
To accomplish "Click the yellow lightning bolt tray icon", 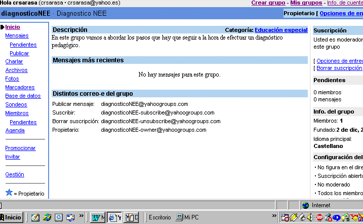I will 293,217.
